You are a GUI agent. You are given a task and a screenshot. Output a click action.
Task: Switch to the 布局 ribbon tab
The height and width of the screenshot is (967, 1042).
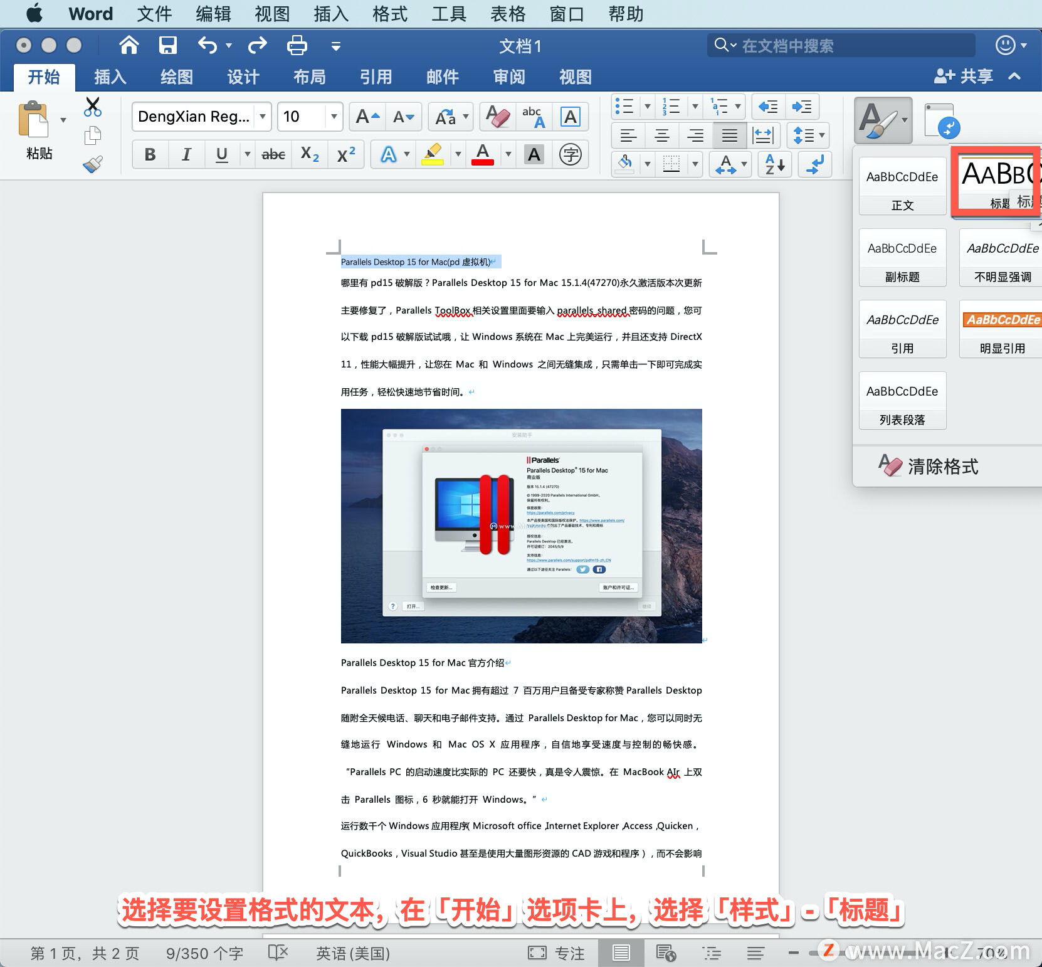coord(310,77)
